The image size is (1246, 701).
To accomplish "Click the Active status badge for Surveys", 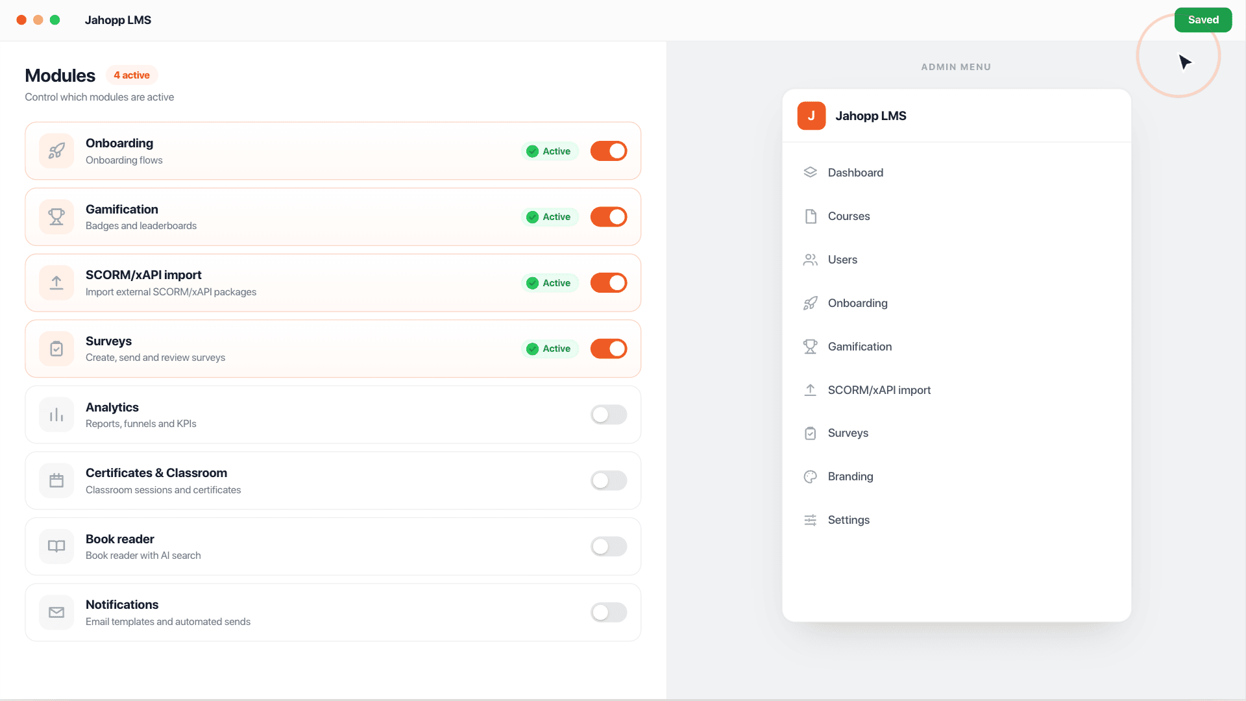I will tap(549, 349).
